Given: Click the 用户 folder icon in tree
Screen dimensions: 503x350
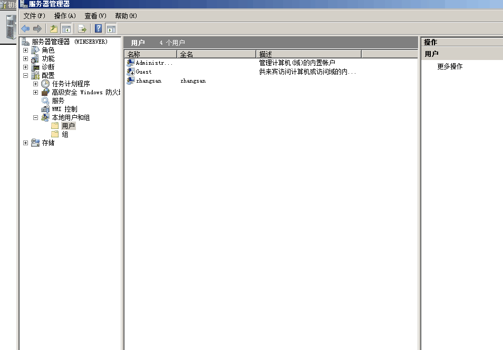Looking at the screenshot, I should 55,125.
